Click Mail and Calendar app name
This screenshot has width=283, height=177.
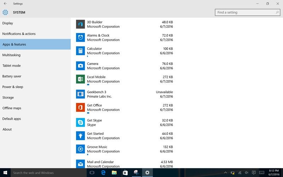(100, 162)
